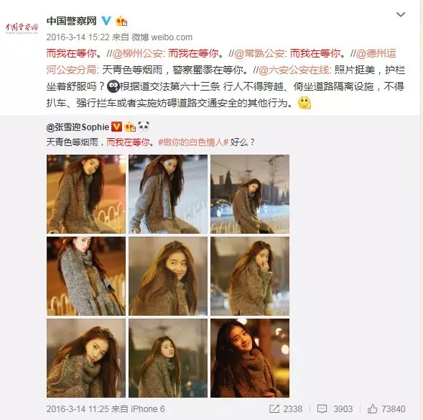Open the center photo in the grid
This screenshot has height=420, width=423.
click(x=168, y=276)
